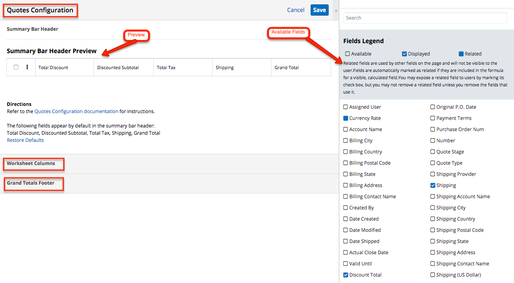Tick the Shipping Postal Code checkbox
Viewport: 514px width, 283px height.
click(x=433, y=230)
